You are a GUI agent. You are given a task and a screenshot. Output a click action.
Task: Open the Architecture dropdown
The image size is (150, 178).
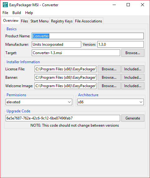[x=110, y=102]
